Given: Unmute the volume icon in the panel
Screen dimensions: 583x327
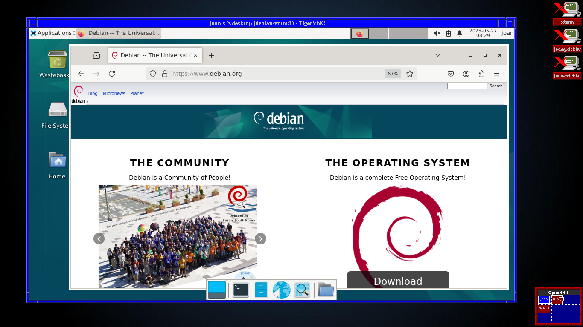Looking at the screenshot, I should click(x=437, y=33).
